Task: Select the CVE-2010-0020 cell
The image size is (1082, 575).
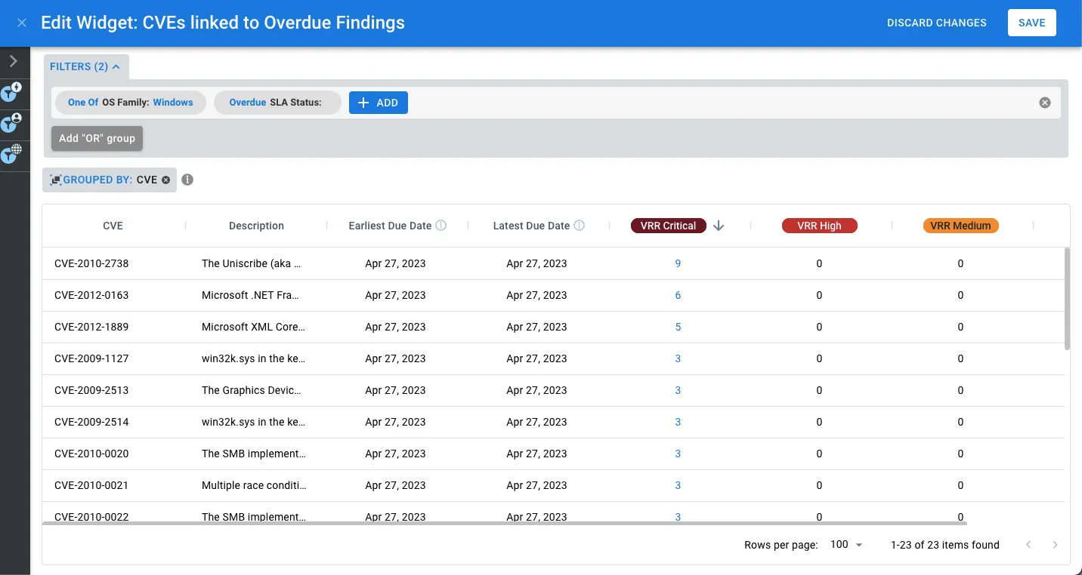Action: 91,454
